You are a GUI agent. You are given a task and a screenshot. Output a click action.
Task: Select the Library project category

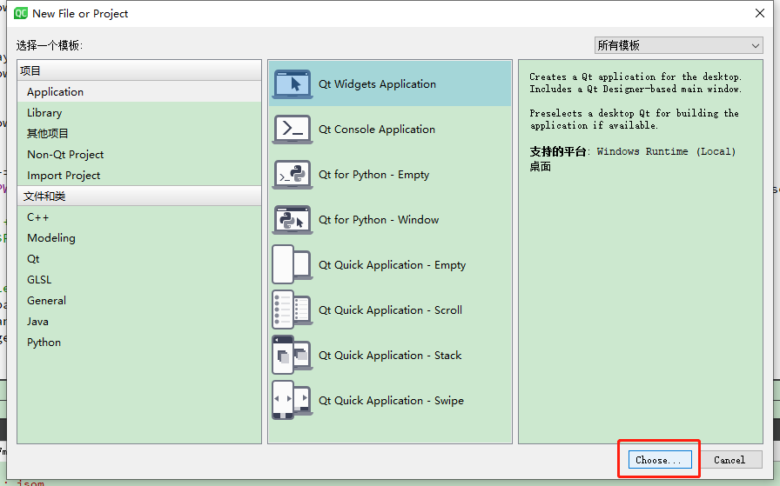point(139,113)
